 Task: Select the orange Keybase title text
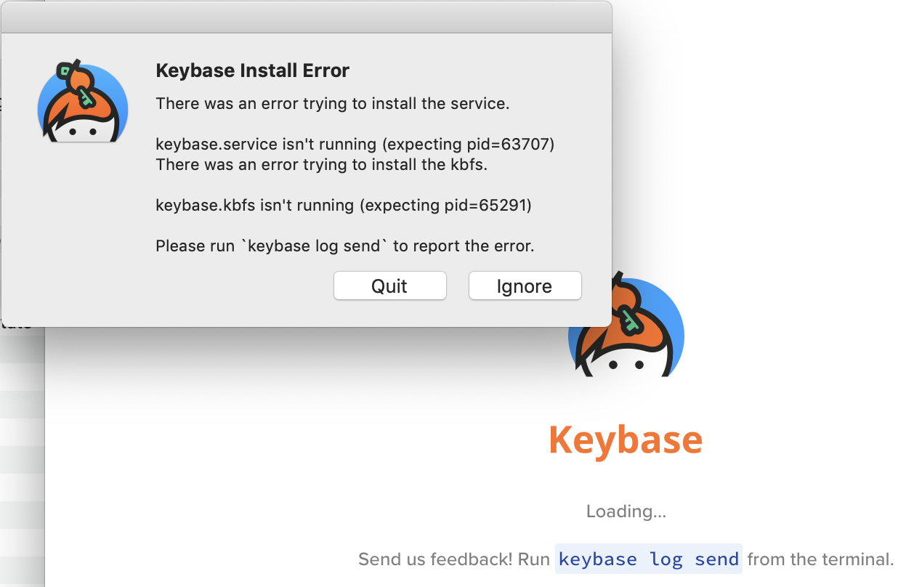pos(626,439)
